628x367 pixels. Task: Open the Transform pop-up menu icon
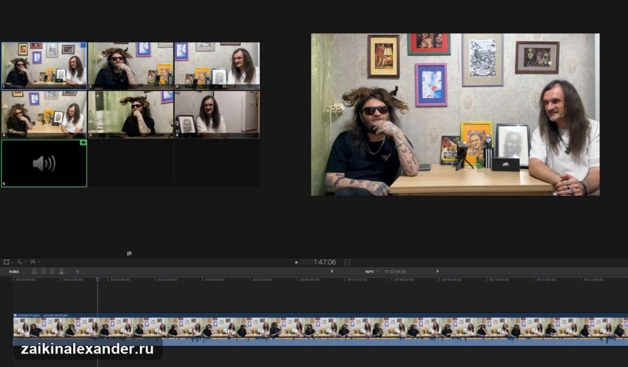[x=7, y=262]
